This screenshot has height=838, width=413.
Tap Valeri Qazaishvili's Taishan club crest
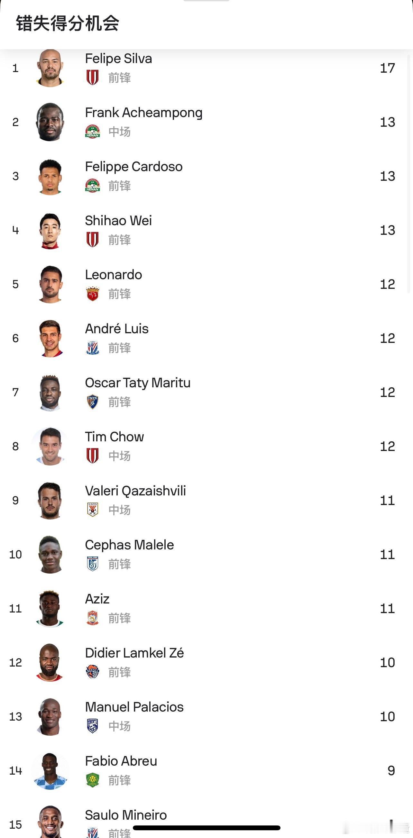[92, 510]
